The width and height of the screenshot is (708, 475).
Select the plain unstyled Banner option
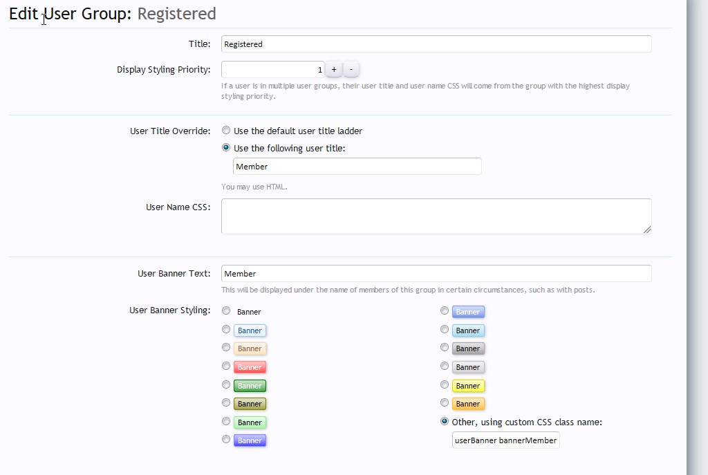pos(226,311)
